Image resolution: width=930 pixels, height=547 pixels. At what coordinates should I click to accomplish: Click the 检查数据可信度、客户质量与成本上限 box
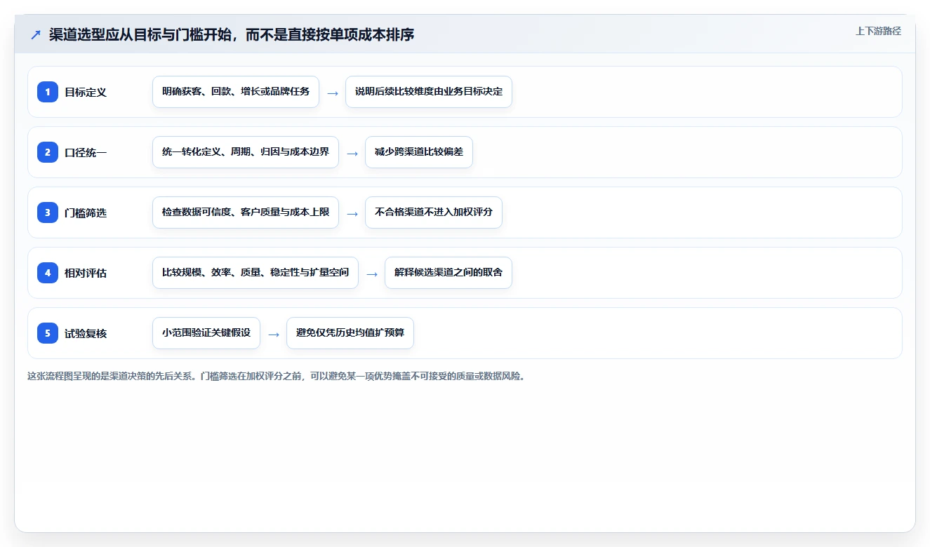246,212
